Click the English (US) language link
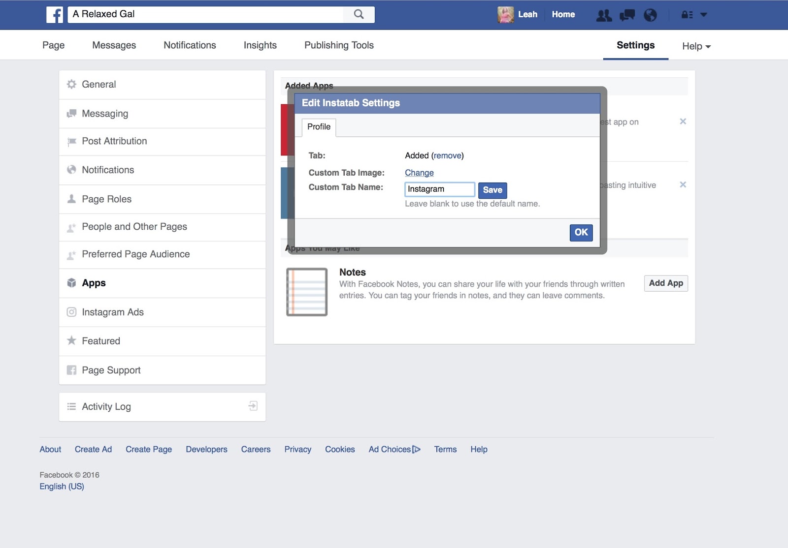The image size is (788, 548). click(62, 487)
